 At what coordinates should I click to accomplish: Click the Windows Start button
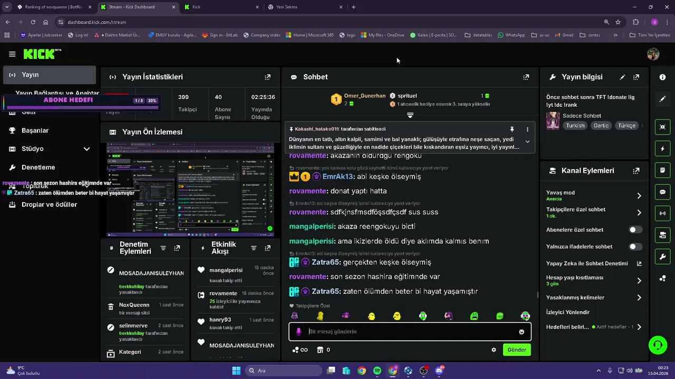[x=236, y=371]
